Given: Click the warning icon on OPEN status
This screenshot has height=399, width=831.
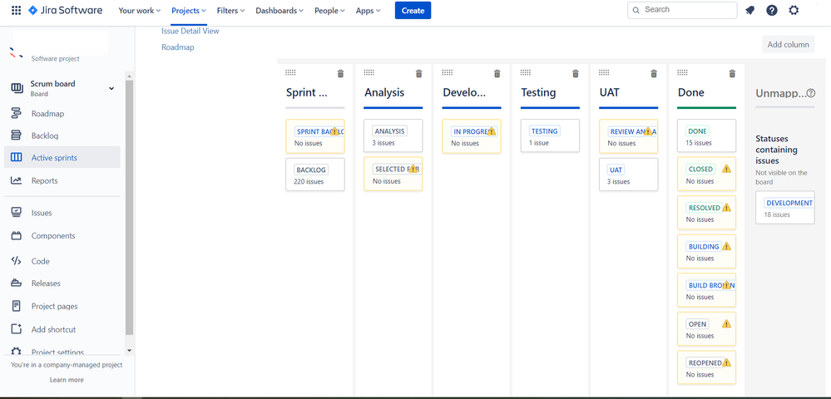Looking at the screenshot, I should (x=726, y=323).
